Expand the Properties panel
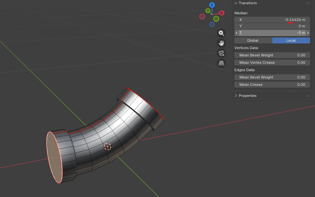315x197 pixels. (236, 96)
